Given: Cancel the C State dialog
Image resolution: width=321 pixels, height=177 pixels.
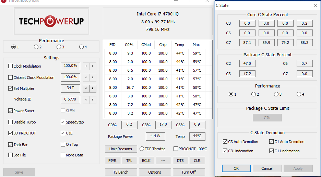Looking at the screenshot, I should tap(267, 168).
